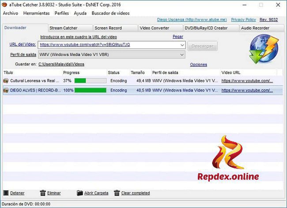Screen dimensions: 287x208
Task: Click the 37% progress bar
Action: [x=91, y=81]
